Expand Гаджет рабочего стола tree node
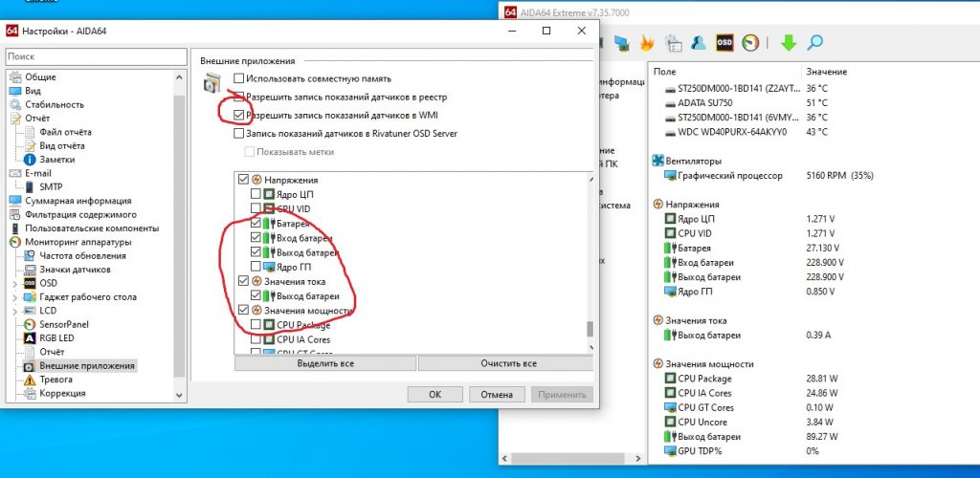Screen dimensions: 980x478 point(14,297)
